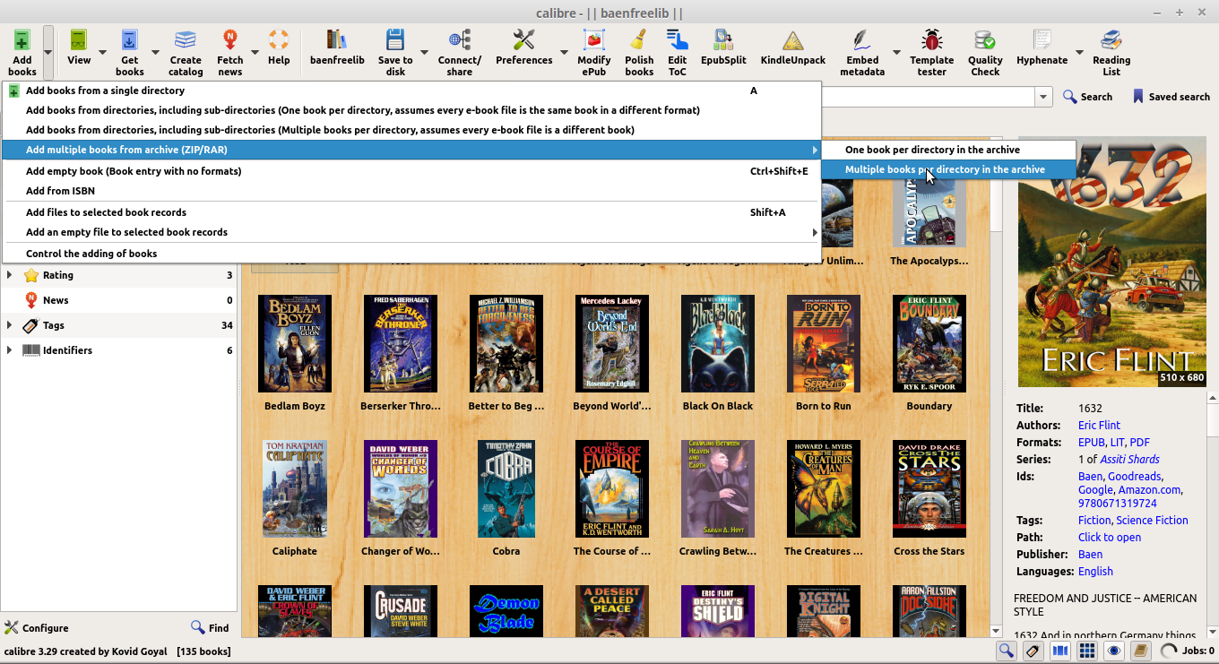This screenshot has height=664, width=1219.
Task: Expand the Rating category in tag browser
Action: [9, 275]
